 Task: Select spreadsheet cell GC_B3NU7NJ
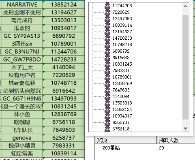pyautogui.click(x=22, y=51)
